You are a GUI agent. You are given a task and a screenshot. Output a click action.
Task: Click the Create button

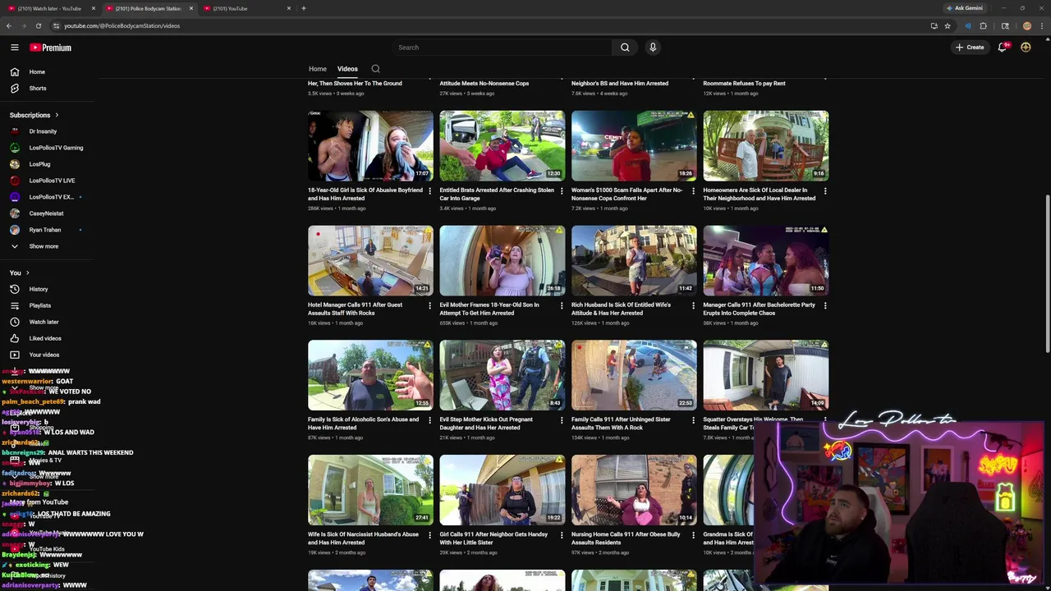pyautogui.click(x=970, y=48)
